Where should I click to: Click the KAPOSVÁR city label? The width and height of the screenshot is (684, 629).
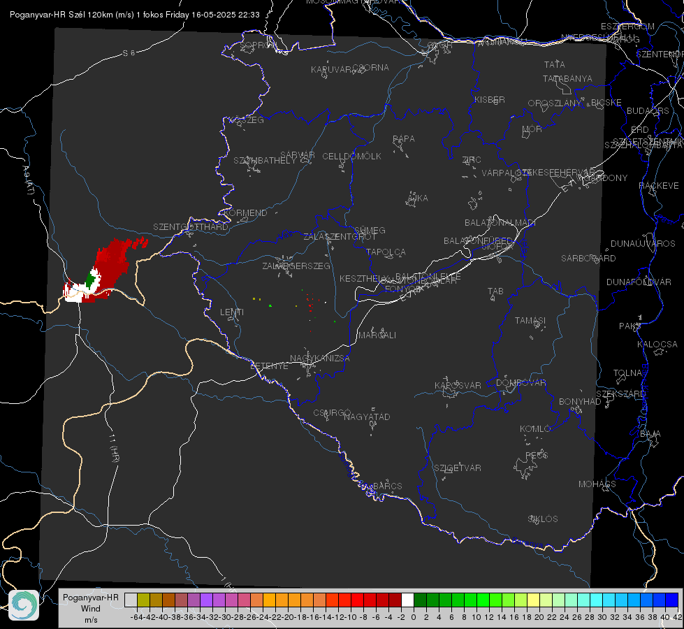click(x=458, y=385)
